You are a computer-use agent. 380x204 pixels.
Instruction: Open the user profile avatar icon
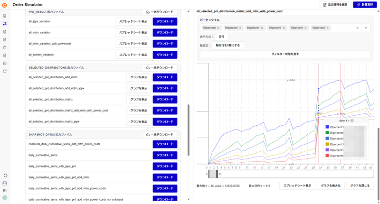click(5, 184)
